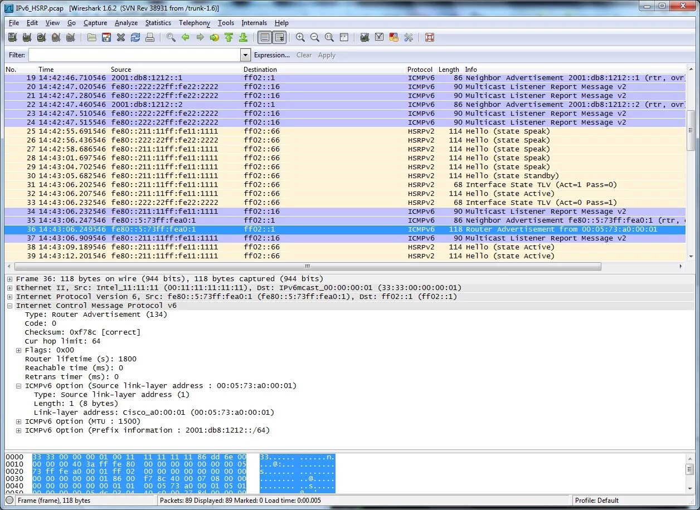Click the Clear filter button
This screenshot has width=700, height=510.
pos(304,55)
